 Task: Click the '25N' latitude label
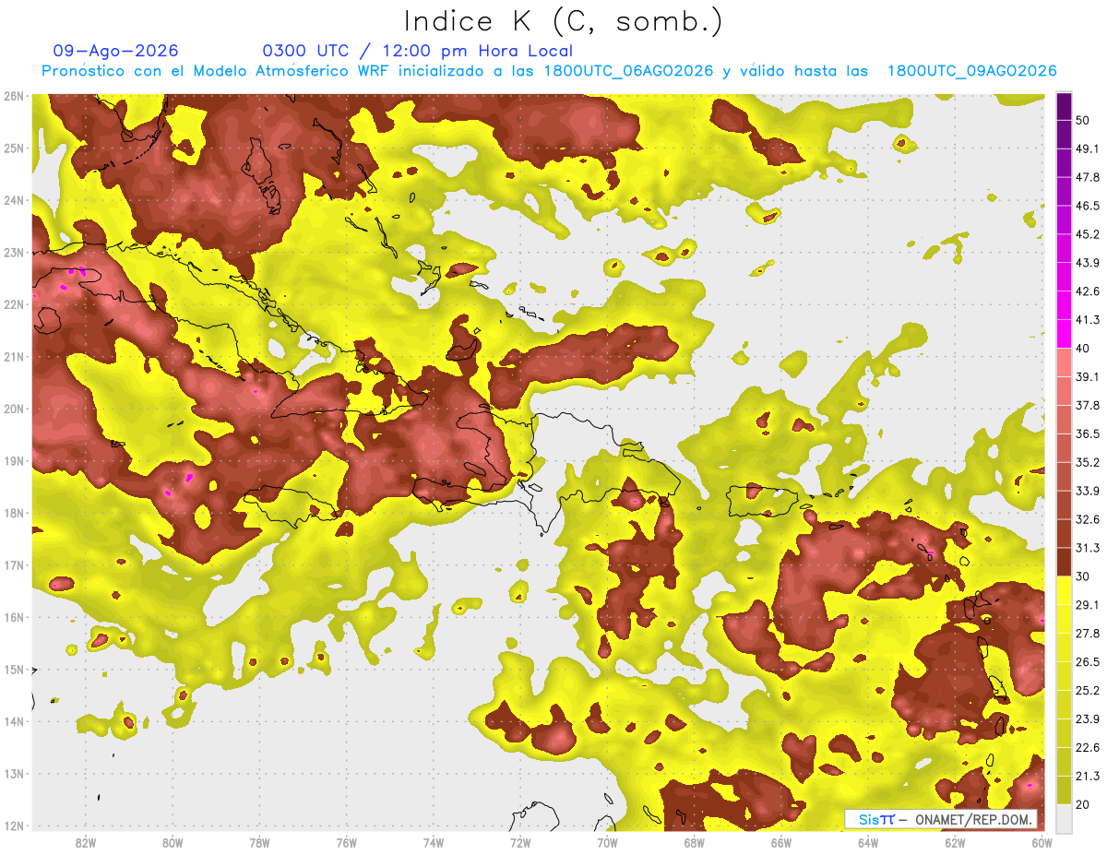14,148
